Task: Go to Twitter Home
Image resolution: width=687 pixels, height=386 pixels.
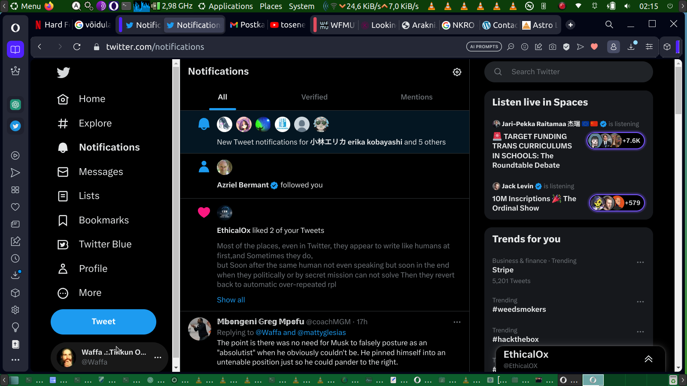Action: [x=82, y=99]
